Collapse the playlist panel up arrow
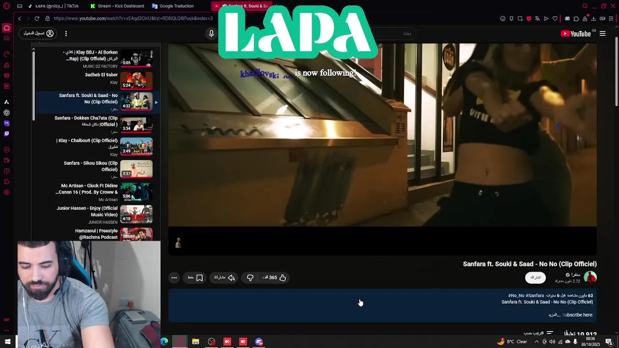 click(x=33, y=49)
